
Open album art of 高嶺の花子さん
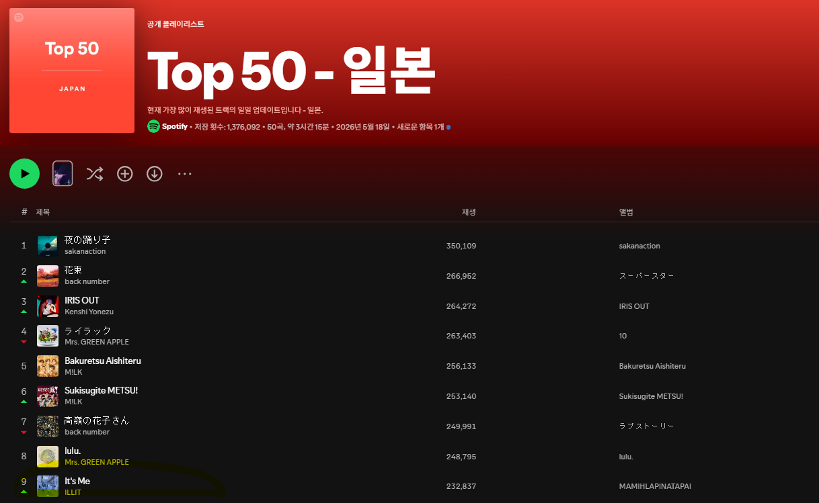point(48,426)
